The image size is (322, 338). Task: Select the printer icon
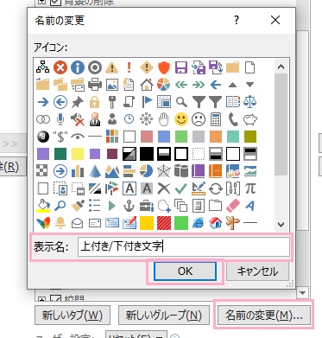(95, 85)
